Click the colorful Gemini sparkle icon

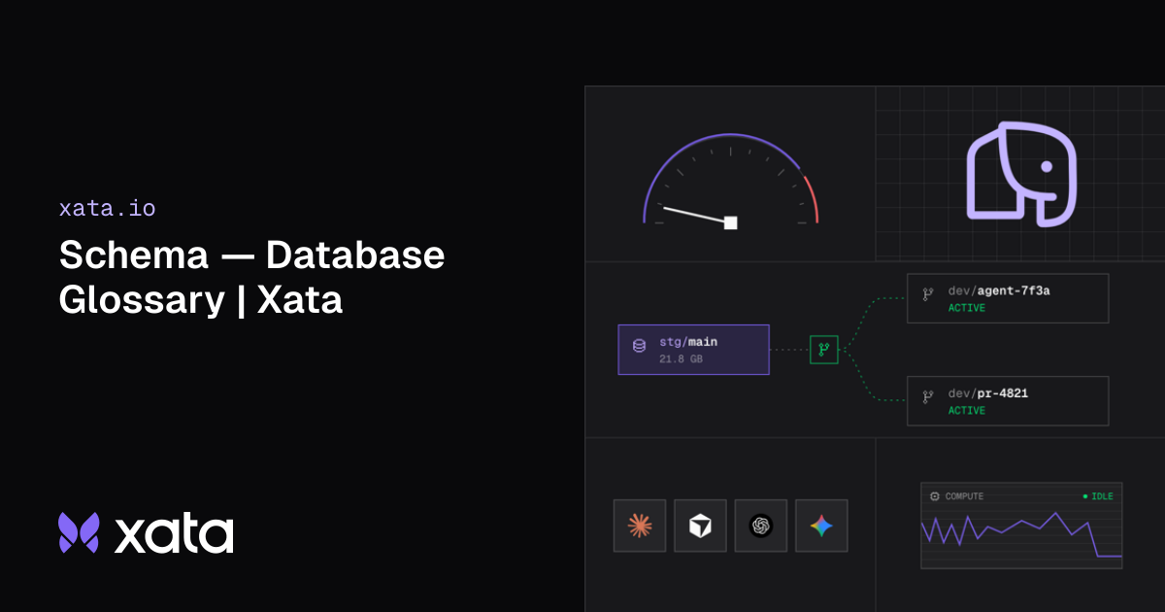[821, 526]
